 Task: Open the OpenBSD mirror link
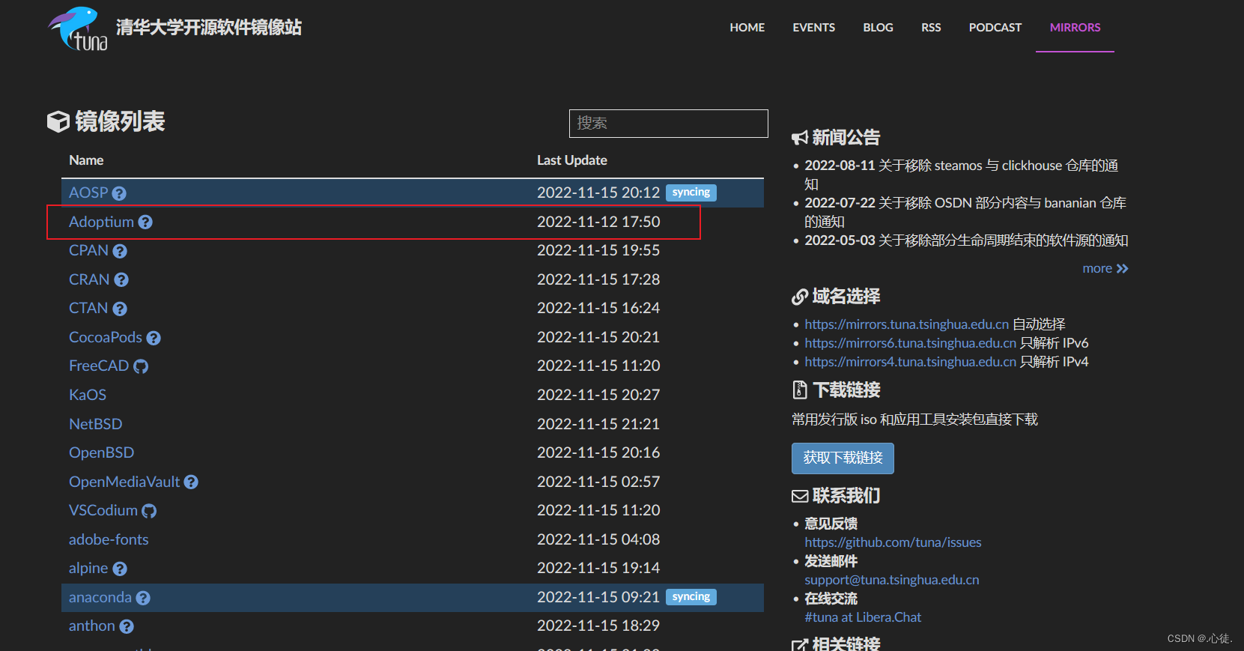click(102, 452)
